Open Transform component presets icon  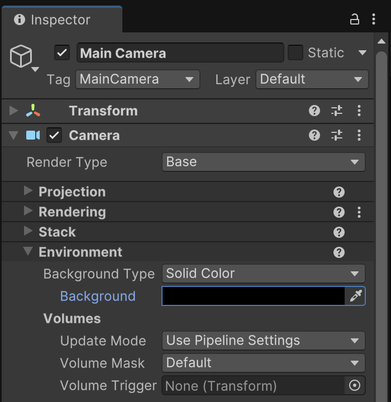pyautogui.click(x=337, y=111)
